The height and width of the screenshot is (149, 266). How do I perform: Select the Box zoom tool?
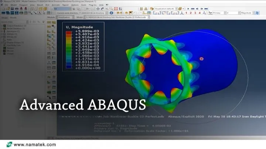point(111,9)
